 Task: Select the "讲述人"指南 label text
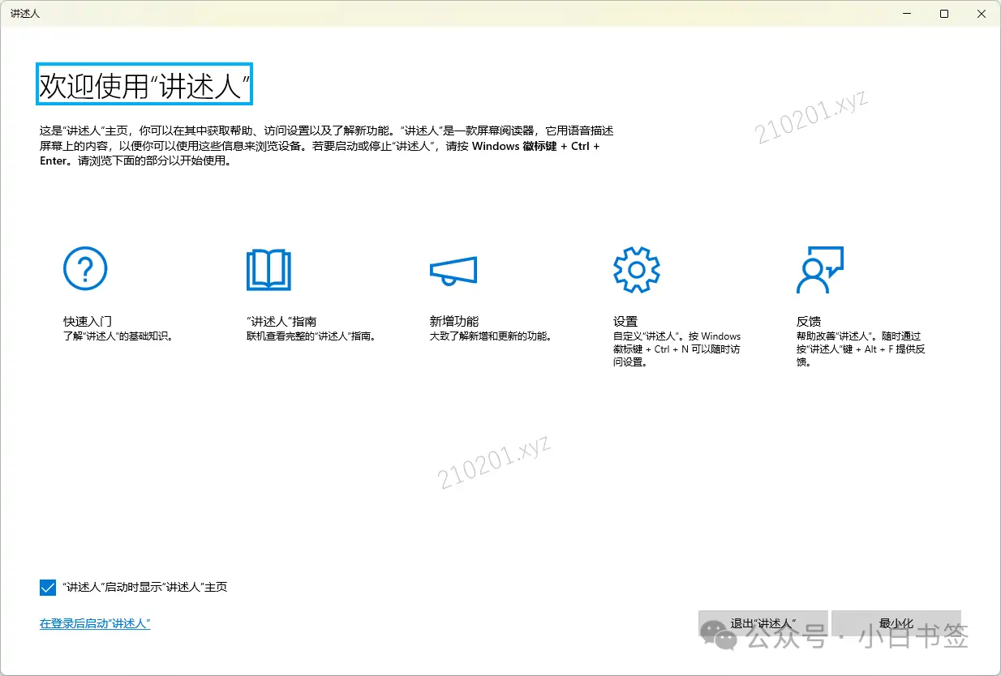point(281,321)
